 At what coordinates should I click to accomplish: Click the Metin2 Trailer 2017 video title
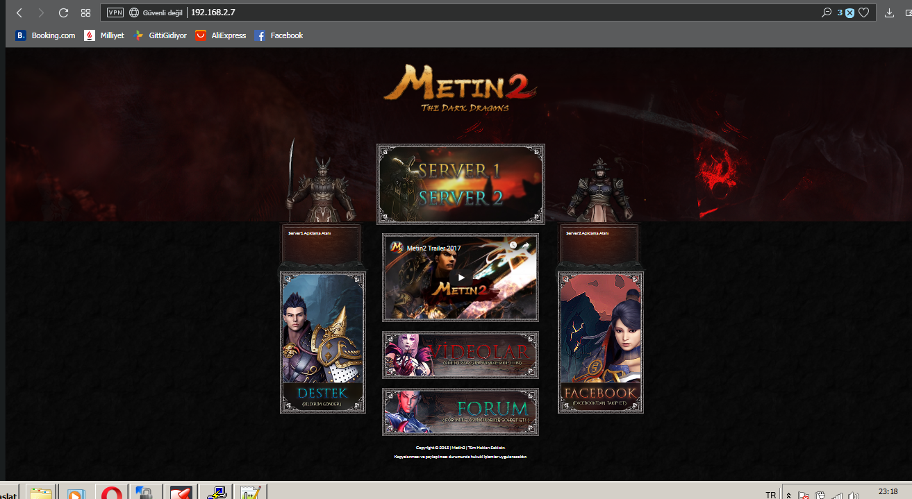(x=433, y=248)
